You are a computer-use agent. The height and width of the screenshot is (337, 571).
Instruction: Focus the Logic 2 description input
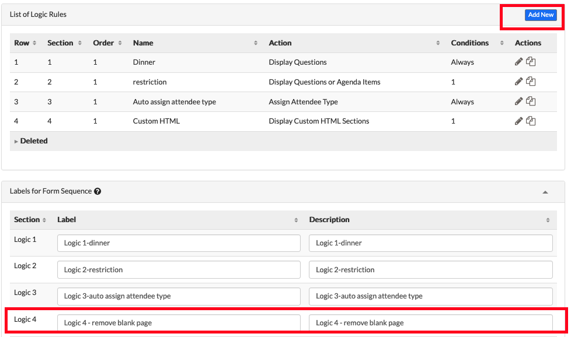pos(431,270)
